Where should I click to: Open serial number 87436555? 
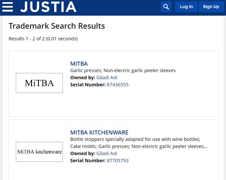coord(118,85)
